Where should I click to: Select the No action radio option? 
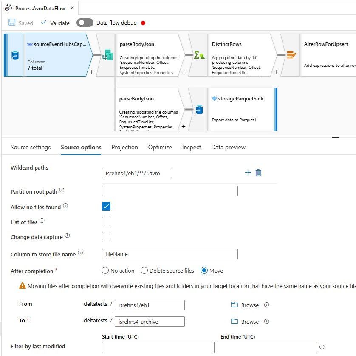coord(105,271)
